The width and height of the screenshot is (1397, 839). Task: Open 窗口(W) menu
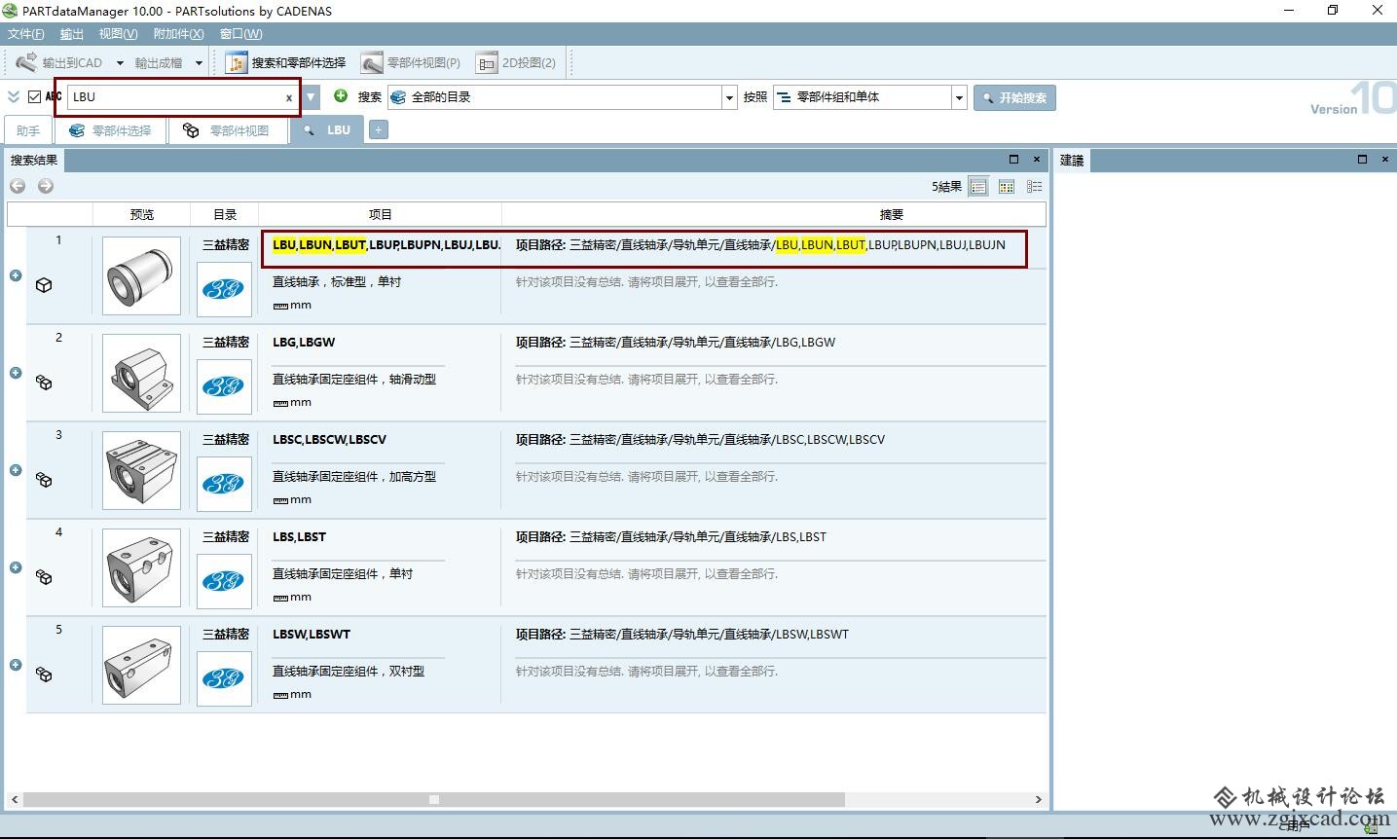pyautogui.click(x=241, y=34)
